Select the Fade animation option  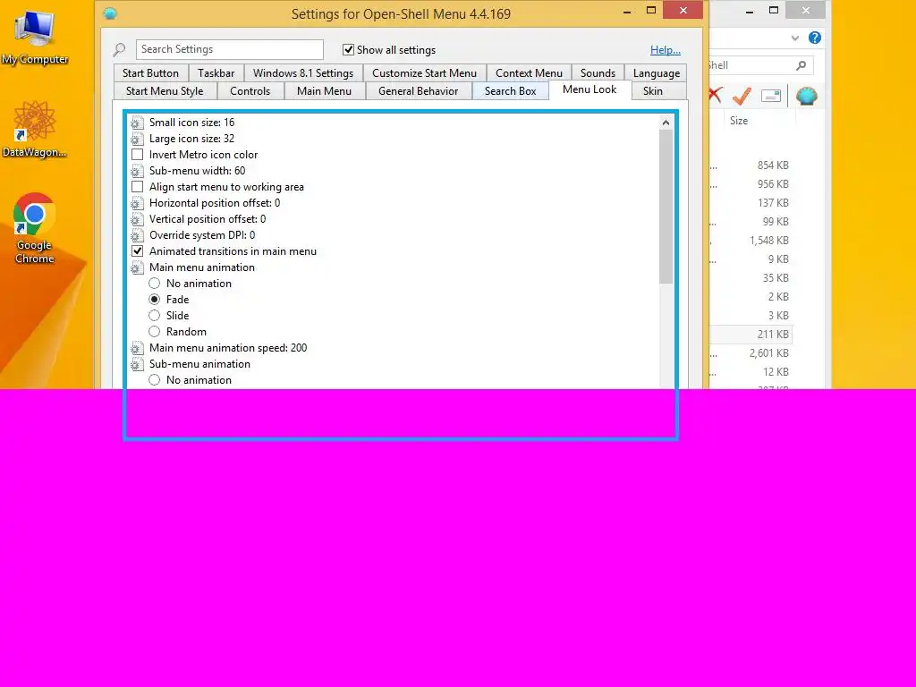coord(154,300)
